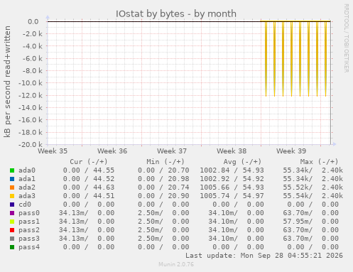
Task: Click the 'Week 39' x-axis label
Action: (291, 151)
